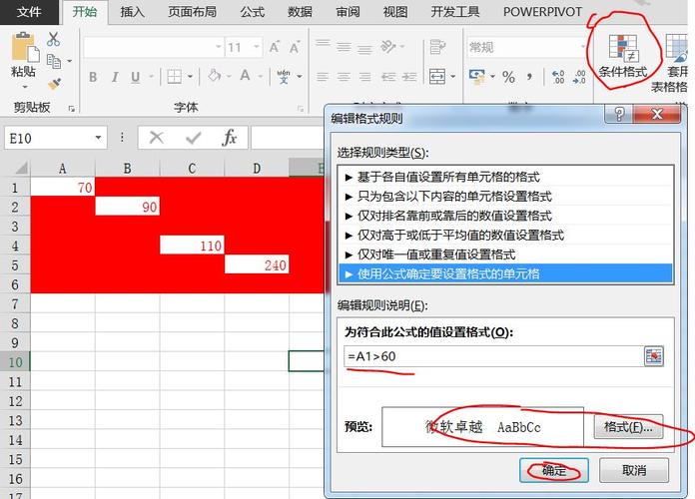Image resolution: width=695 pixels, height=499 pixels.
Task: Select rule type 仅对高于或低于平均值的数值设置格式
Action: point(505,235)
